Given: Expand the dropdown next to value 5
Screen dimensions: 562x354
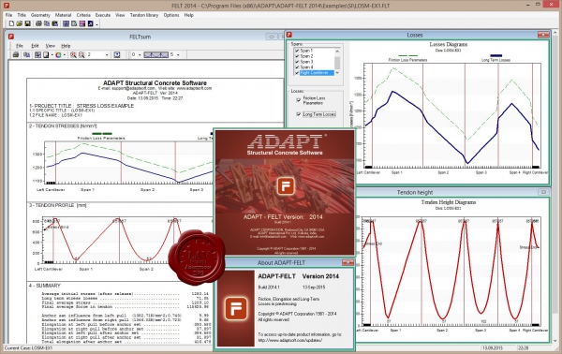Looking at the screenshot, I should coord(178,55).
